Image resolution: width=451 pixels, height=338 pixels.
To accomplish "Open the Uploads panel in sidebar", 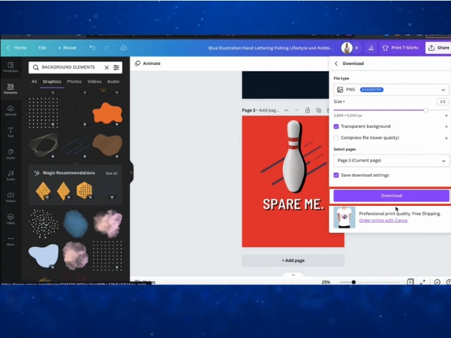I will coord(10,109).
